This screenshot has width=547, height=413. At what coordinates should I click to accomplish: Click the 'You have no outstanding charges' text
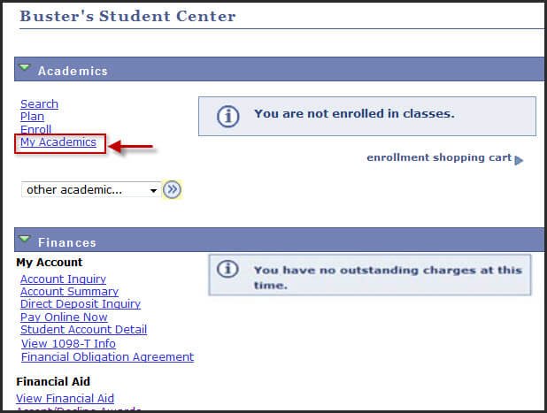388,278
